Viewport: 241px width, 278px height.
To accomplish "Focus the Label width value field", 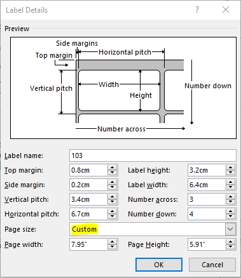I will [x=207, y=185].
